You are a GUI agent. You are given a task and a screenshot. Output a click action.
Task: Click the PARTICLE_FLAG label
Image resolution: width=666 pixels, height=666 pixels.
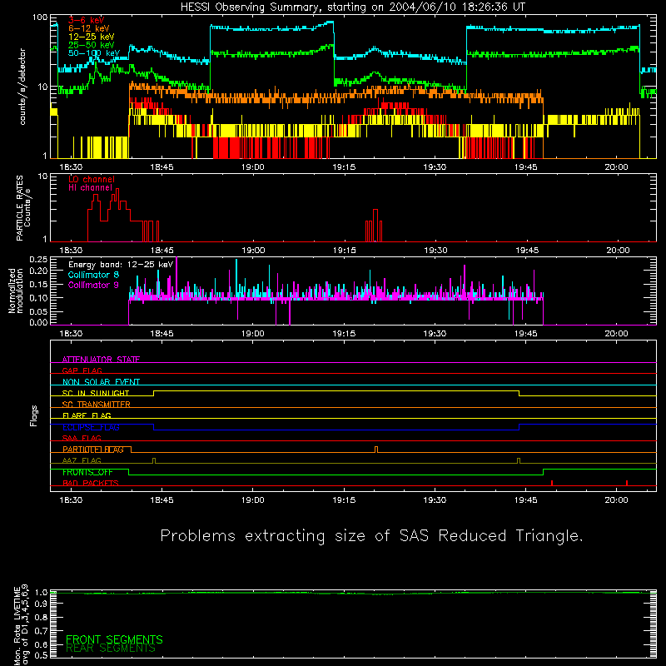point(93,450)
